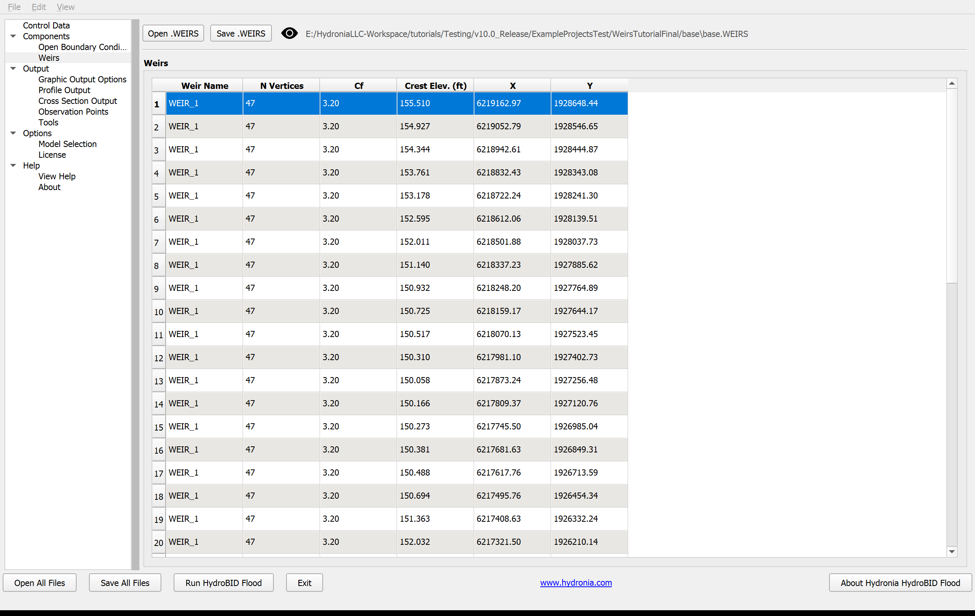
Task: Select row header number 12
Action: (158, 357)
